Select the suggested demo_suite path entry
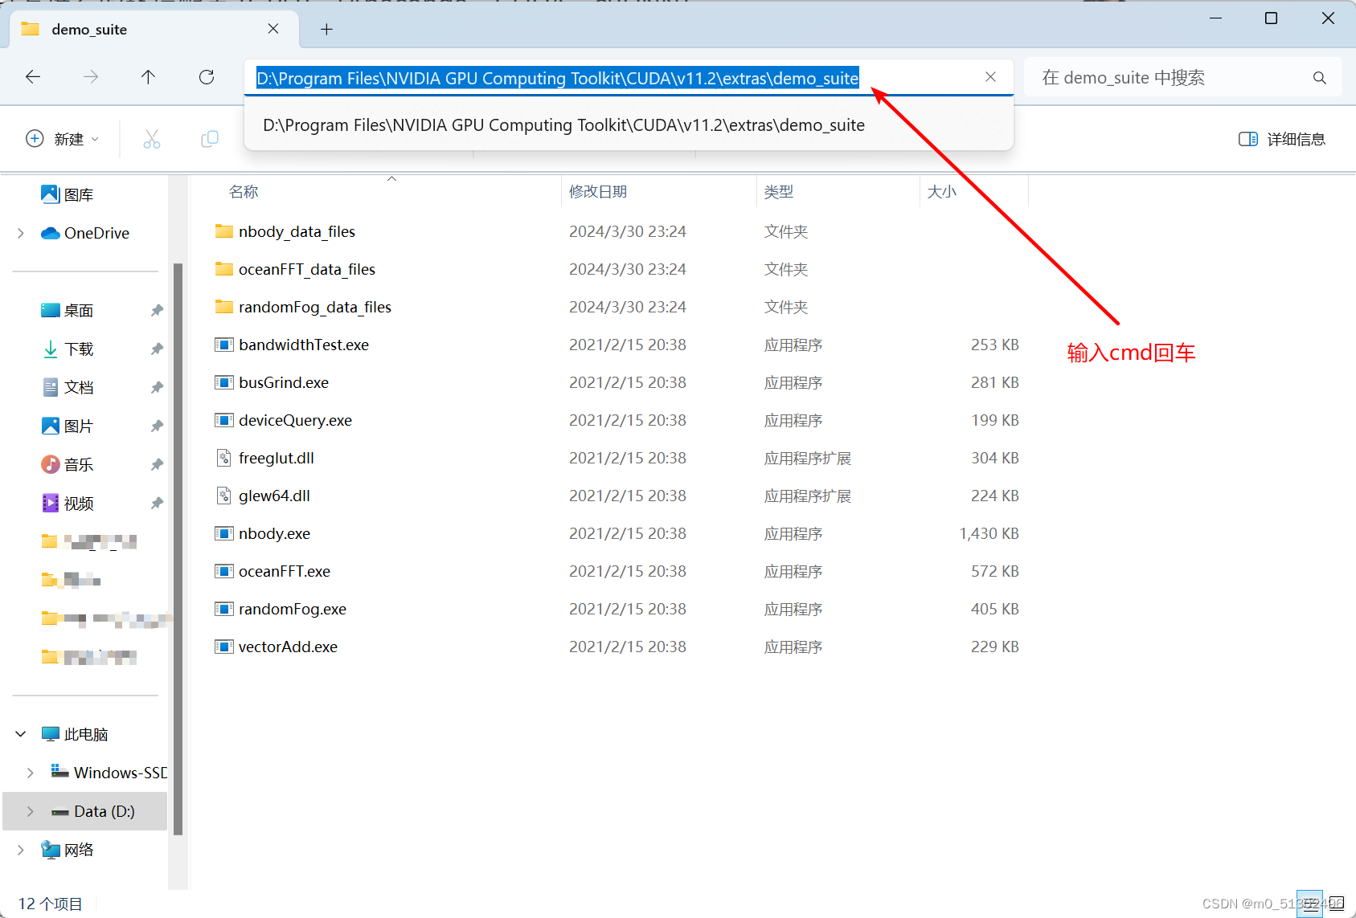1356x918 pixels. [x=563, y=125]
